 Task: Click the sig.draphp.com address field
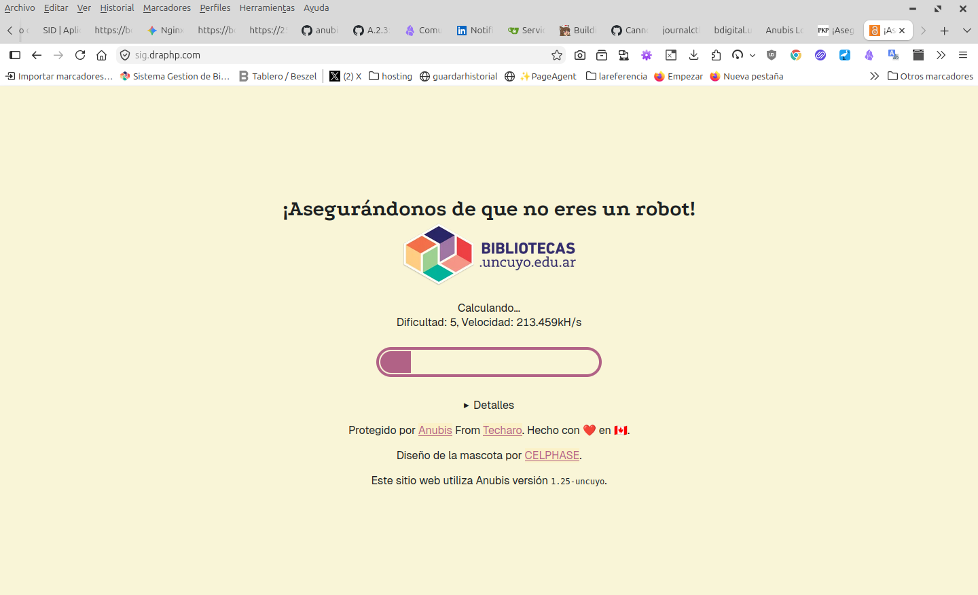click(x=340, y=55)
